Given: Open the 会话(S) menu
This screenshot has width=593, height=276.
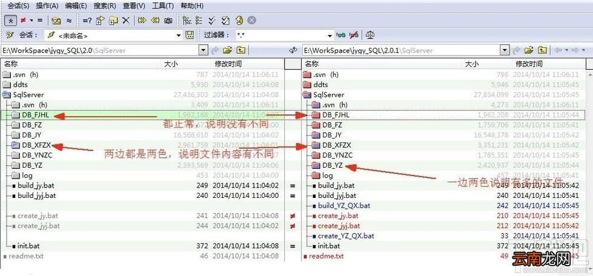Looking at the screenshot, I should click(18, 5).
